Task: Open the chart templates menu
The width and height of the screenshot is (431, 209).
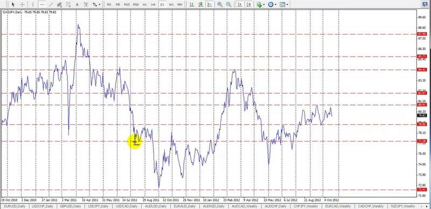Action: pos(282,4)
